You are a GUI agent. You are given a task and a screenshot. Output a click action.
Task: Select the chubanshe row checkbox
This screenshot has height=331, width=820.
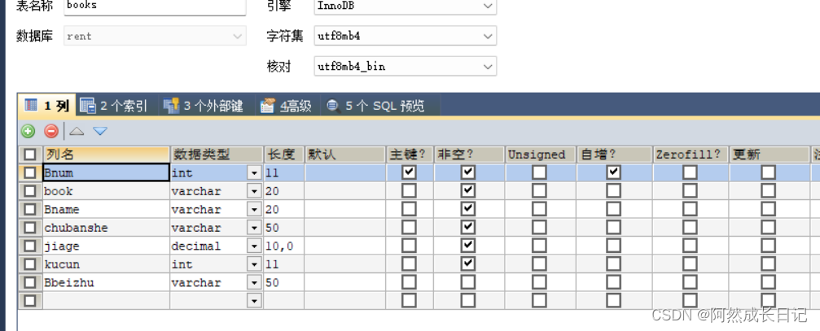[x=30, y=228]
